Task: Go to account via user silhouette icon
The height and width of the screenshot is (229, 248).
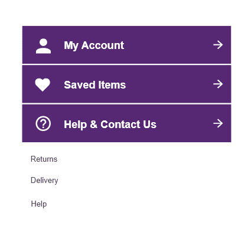Action: tap(43, 46)
